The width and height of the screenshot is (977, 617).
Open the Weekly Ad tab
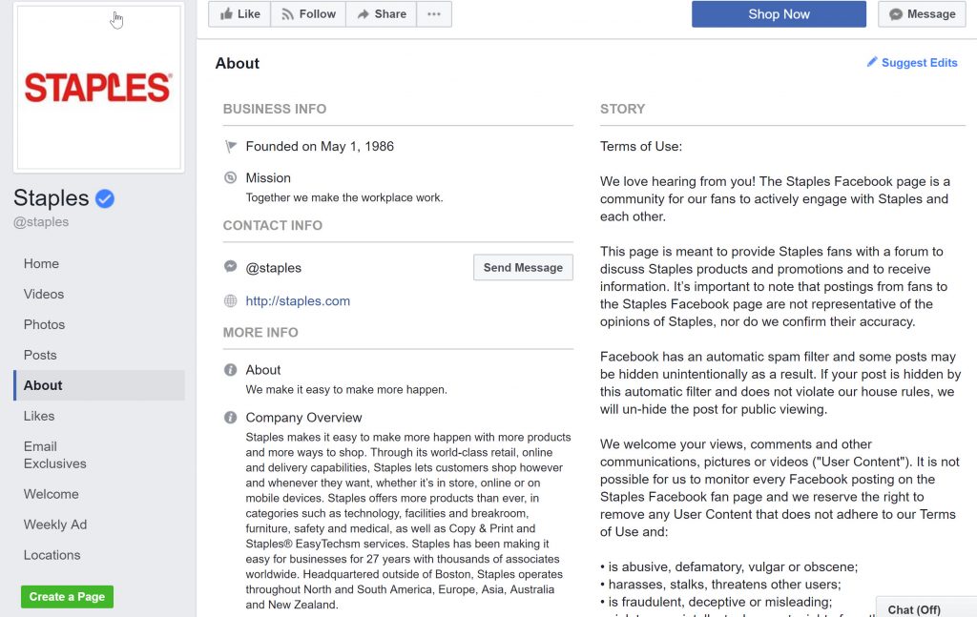[55, 524]
